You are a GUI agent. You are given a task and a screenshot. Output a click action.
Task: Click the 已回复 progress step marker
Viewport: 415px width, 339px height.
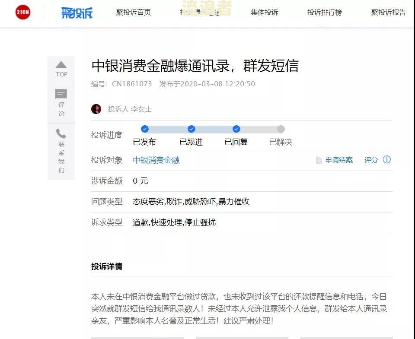[x=236, y=129]
